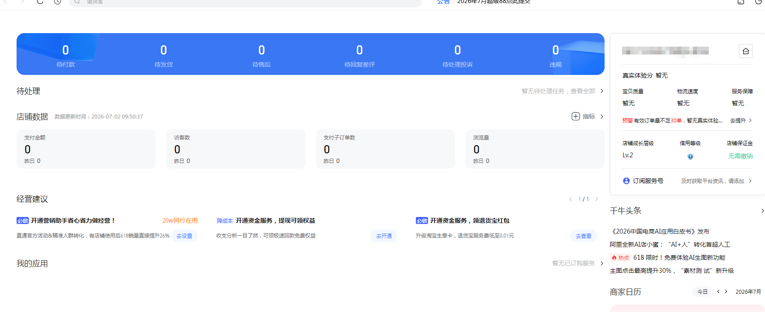This screenshot has height=312, width=765.
Task: Open the shop home icon button
Action: pyautogui.click(x=746, y=51)
